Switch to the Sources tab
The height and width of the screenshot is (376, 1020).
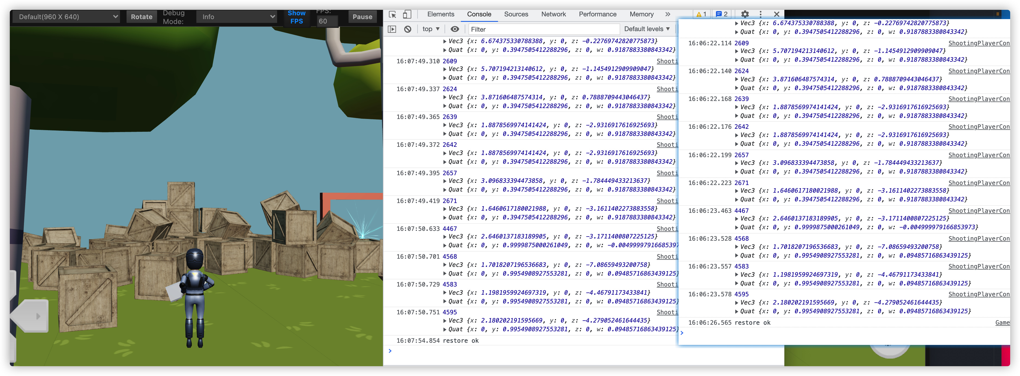coord(515,14)
